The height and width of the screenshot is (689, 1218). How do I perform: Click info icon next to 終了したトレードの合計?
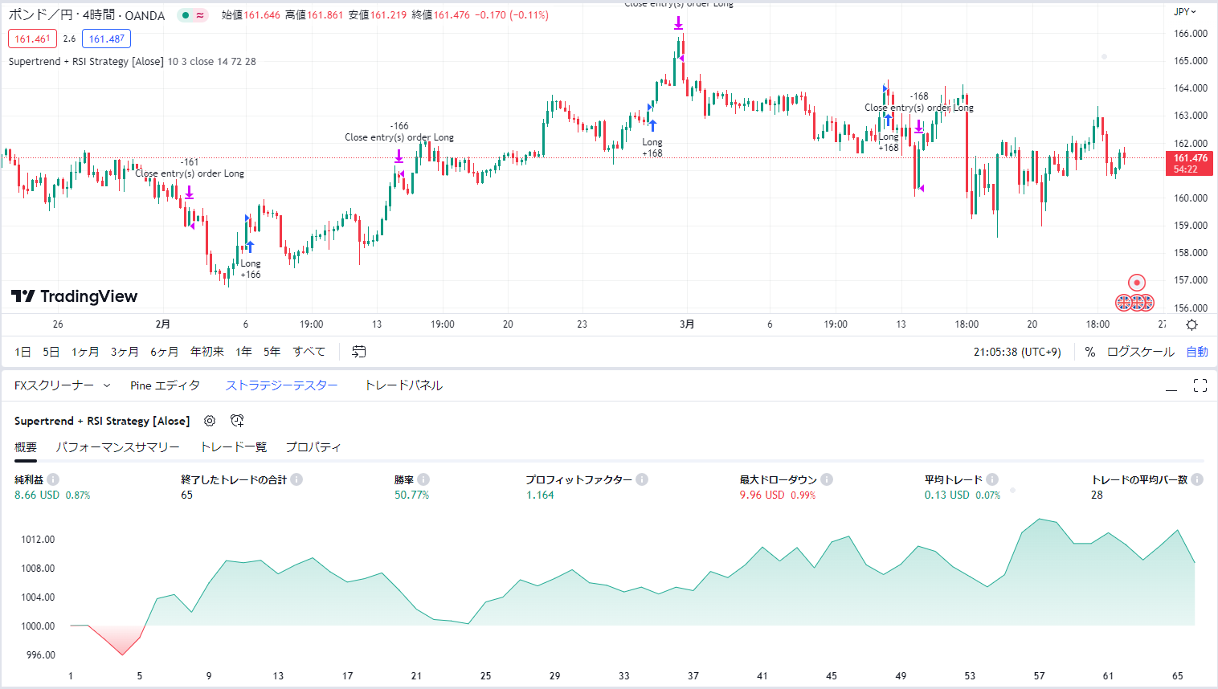(x=296, y=479)
